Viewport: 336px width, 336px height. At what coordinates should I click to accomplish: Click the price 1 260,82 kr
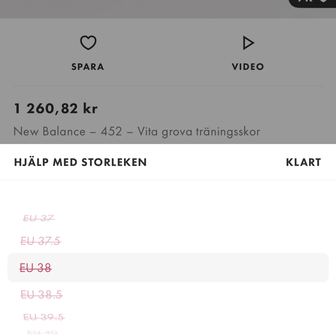click(56, 108)
